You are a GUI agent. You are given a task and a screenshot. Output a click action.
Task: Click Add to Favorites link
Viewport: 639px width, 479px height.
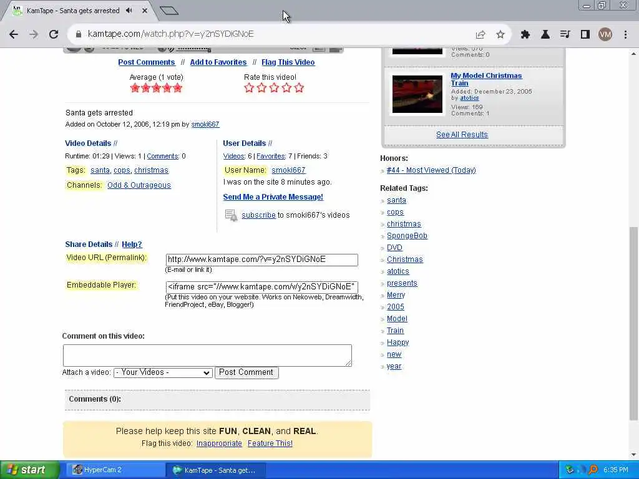click(218, 62)
